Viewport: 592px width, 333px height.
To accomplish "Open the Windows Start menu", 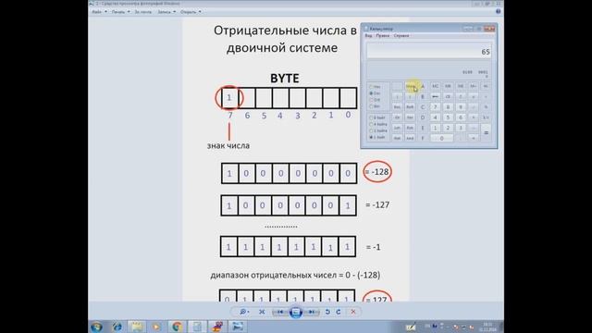I will click(x=96, y=327).
